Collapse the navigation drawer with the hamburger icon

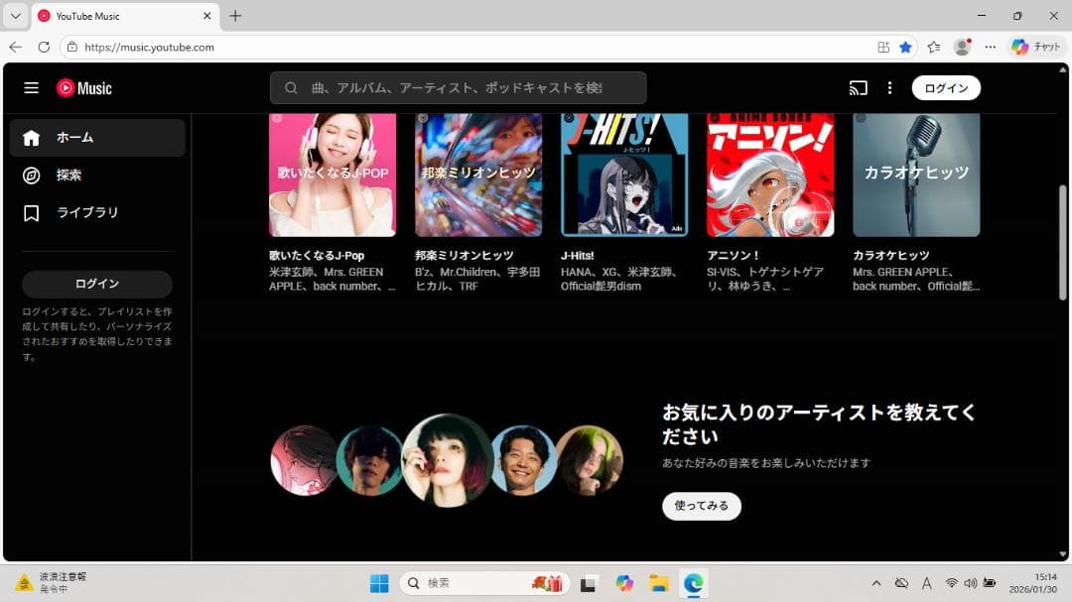tap(31, 87)
